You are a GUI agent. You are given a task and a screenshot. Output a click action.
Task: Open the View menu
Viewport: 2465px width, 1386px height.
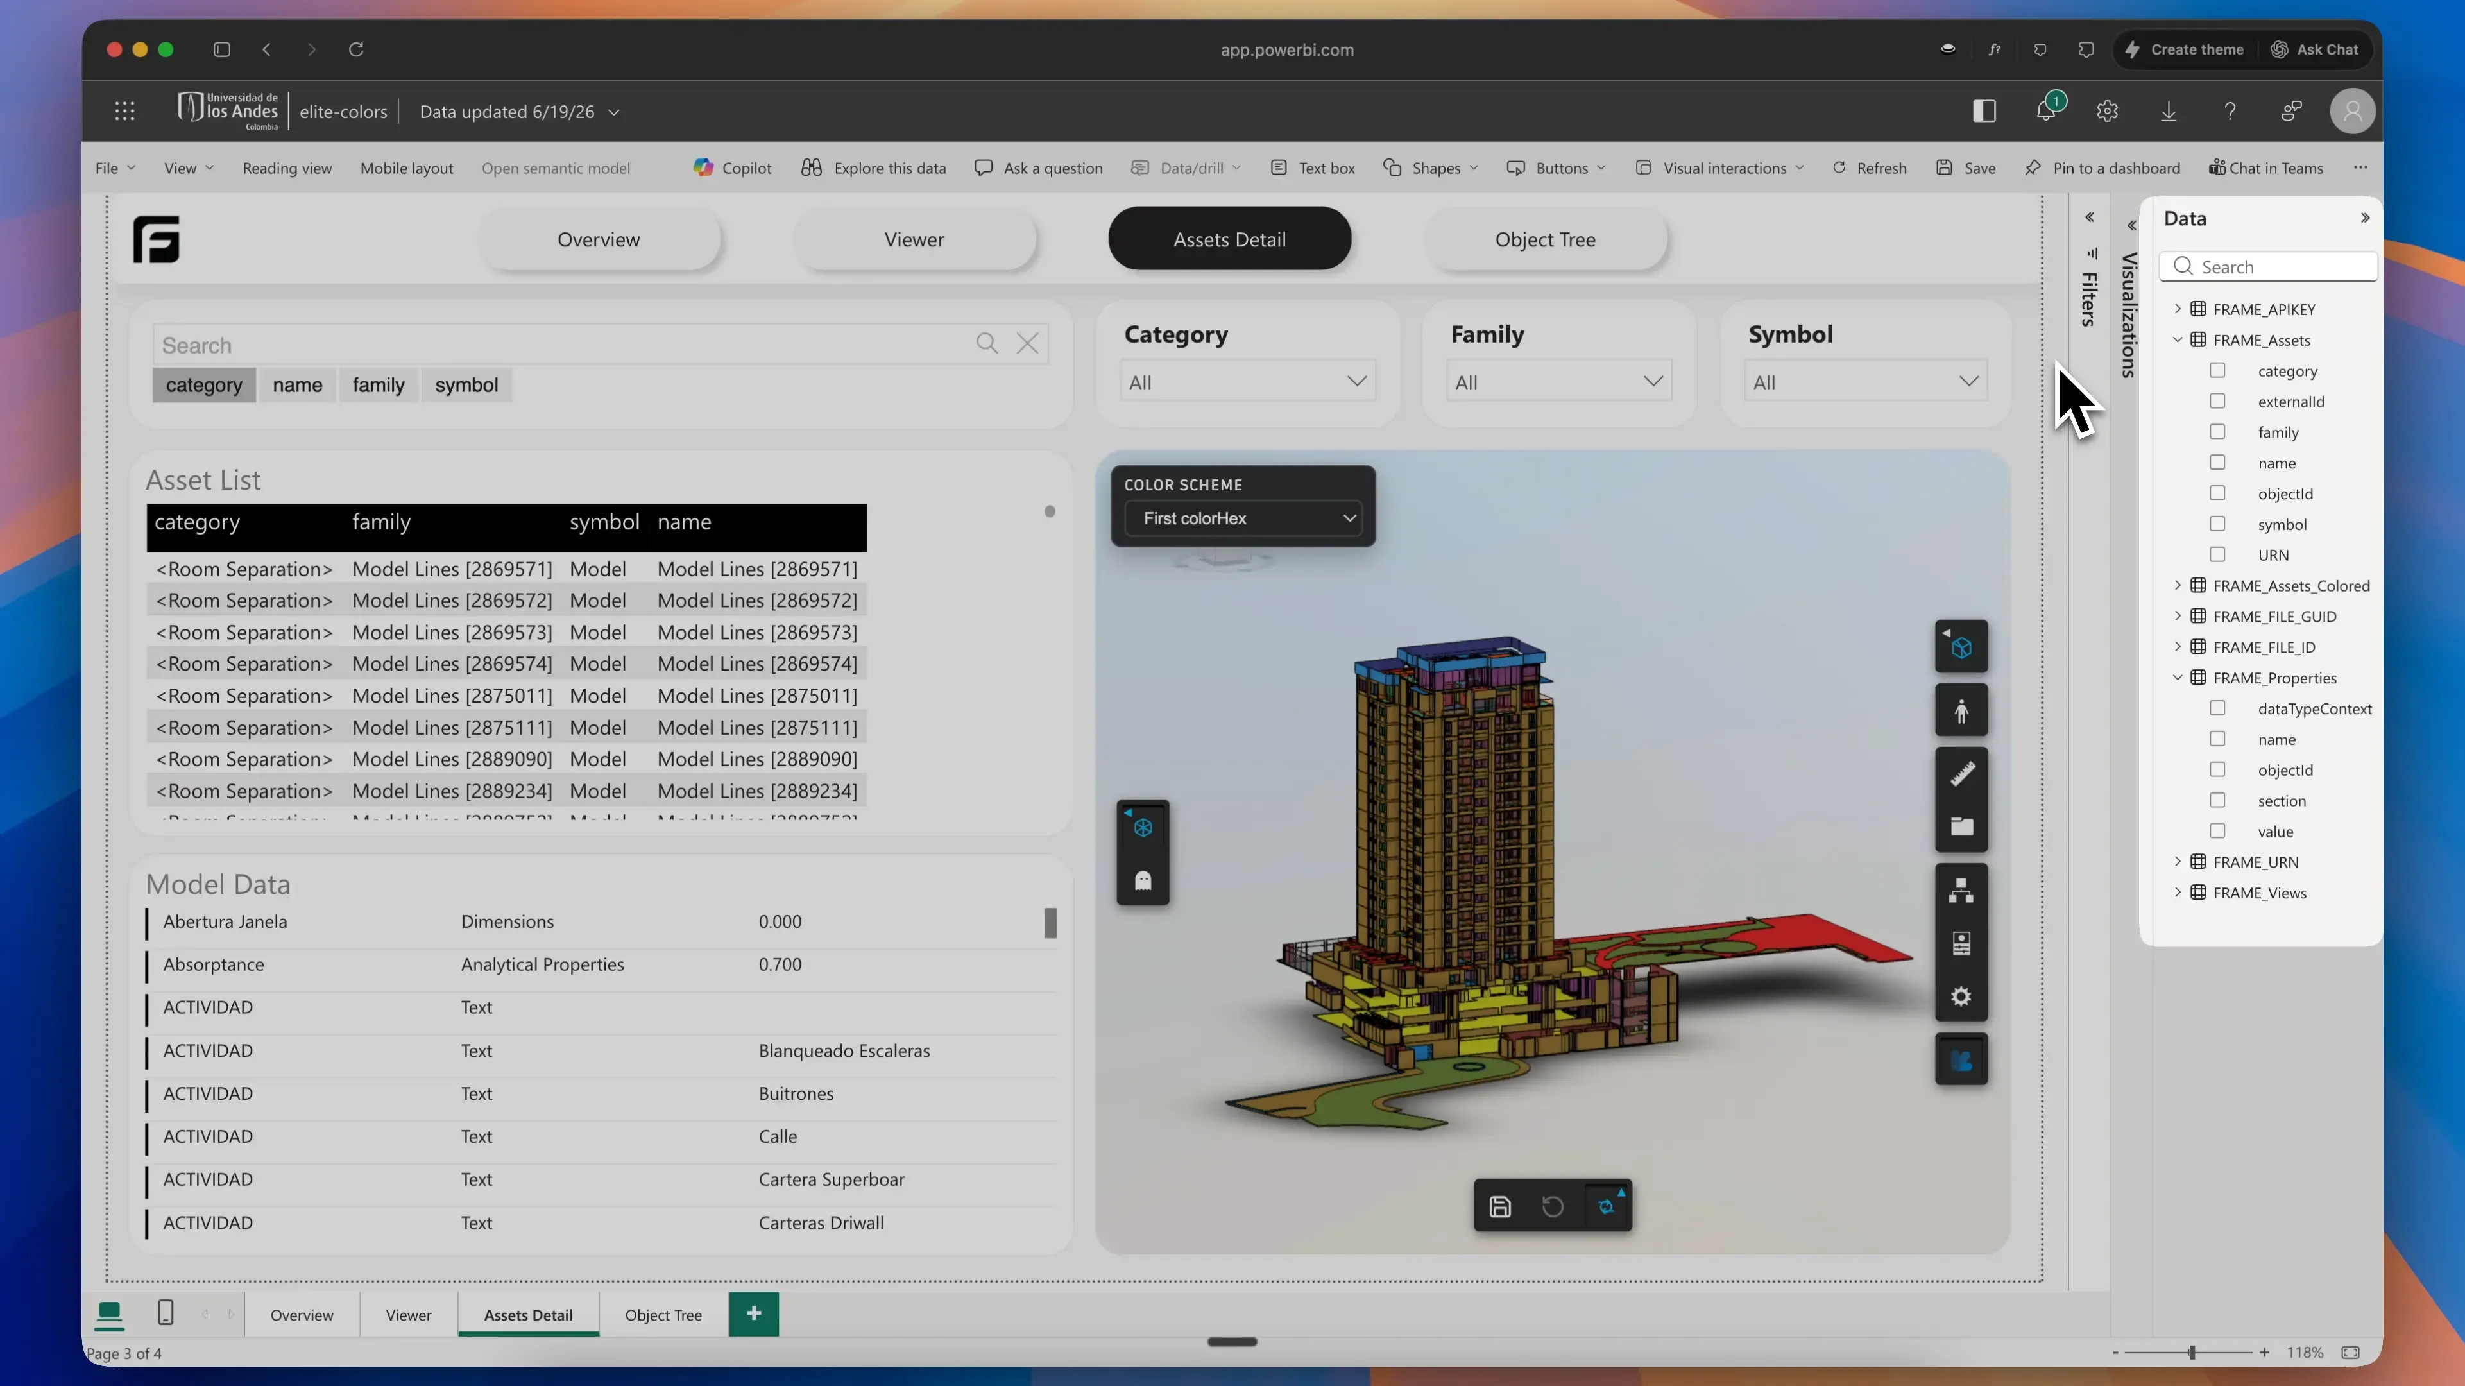point(189,167)
